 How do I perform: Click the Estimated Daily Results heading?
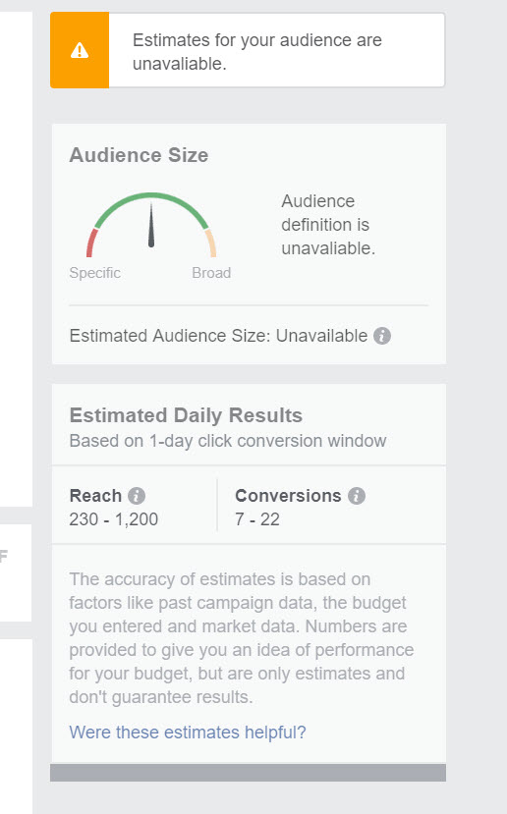coord(186,415)
